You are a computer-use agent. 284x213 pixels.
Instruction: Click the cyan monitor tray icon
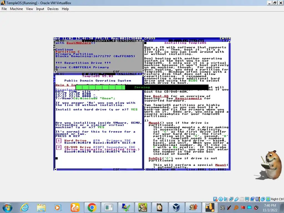click(x=249, y=207)
